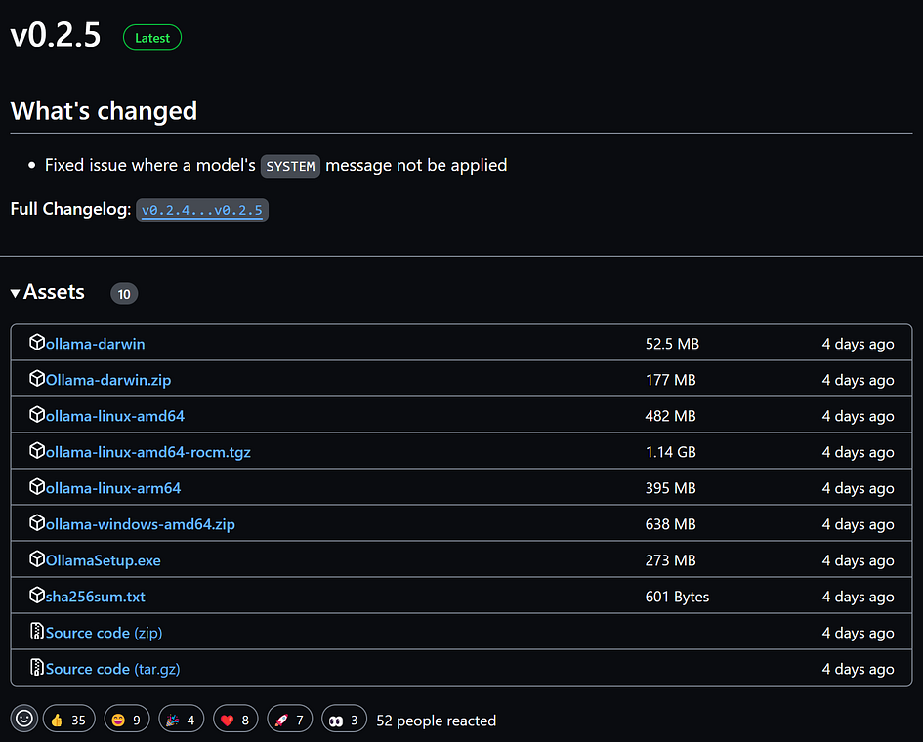Click the "52 people reacted" text

pos(437,721)
